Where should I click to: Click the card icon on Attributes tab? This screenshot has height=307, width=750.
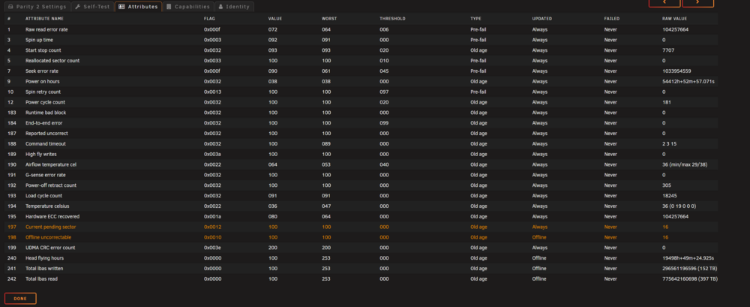pyautogui.click(x=121, y=7)
